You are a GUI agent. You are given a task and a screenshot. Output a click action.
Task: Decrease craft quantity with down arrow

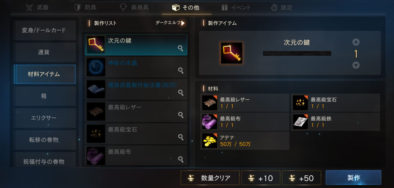[x=356, y=65]
